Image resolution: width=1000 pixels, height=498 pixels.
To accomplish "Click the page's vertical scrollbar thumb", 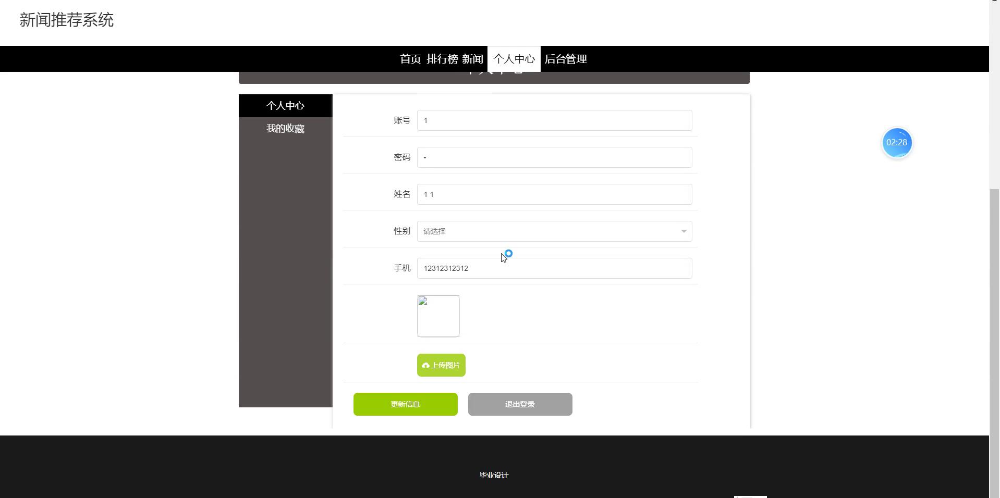I will click(x=994, y=339).
